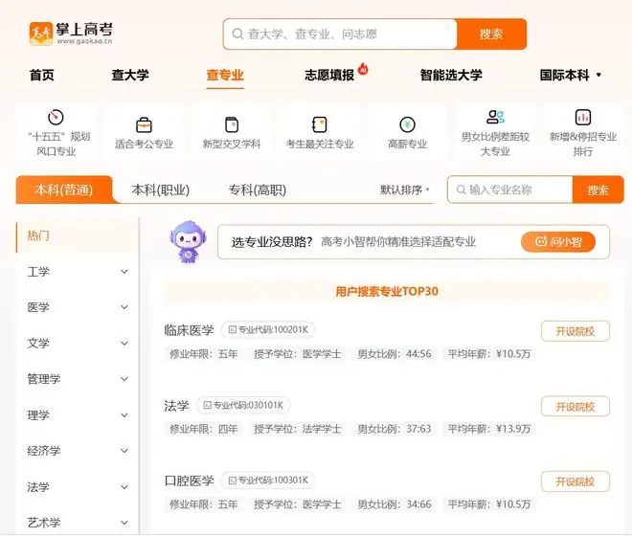
Task: Select the 热门 sidebar category
Action: click(78, 235)
